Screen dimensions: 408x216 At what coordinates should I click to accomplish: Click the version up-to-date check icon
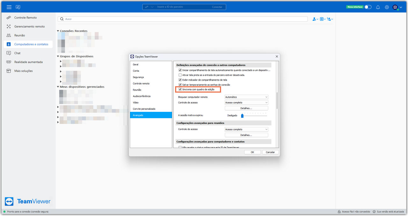point(374,212)
